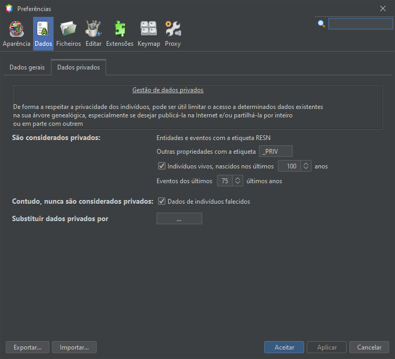Open the Proxy preferences category
The height and width of the screenshot is (359, 395).
coord(173,34)
